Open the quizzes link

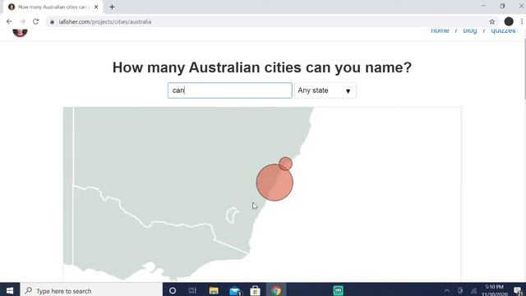(x=503, y=30)
